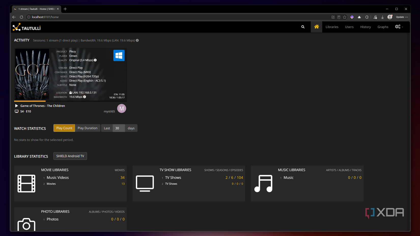Open the Libraries menu item

[332, 27]
